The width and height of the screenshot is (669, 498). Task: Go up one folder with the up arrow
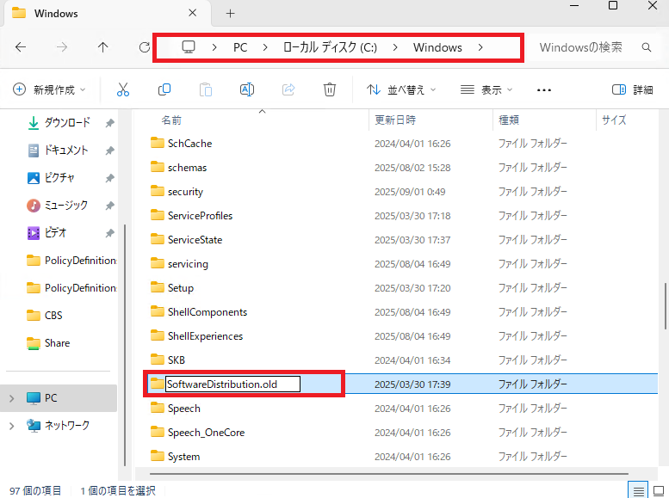pos(102,48)
